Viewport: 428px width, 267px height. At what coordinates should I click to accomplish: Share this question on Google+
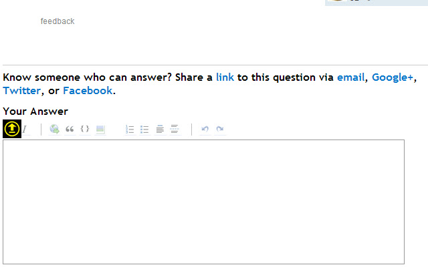(393, 77)
